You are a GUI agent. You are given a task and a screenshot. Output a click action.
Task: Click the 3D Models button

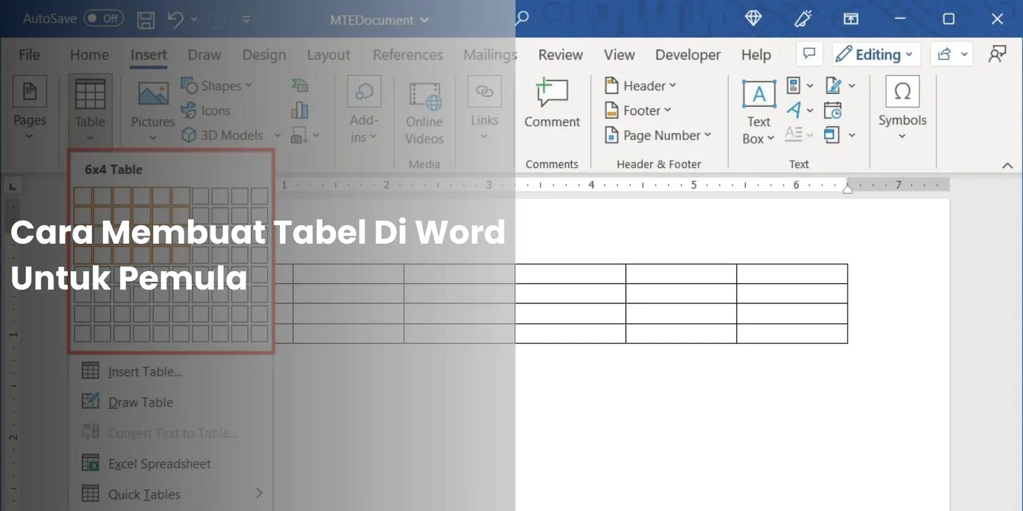click(223, 135)
